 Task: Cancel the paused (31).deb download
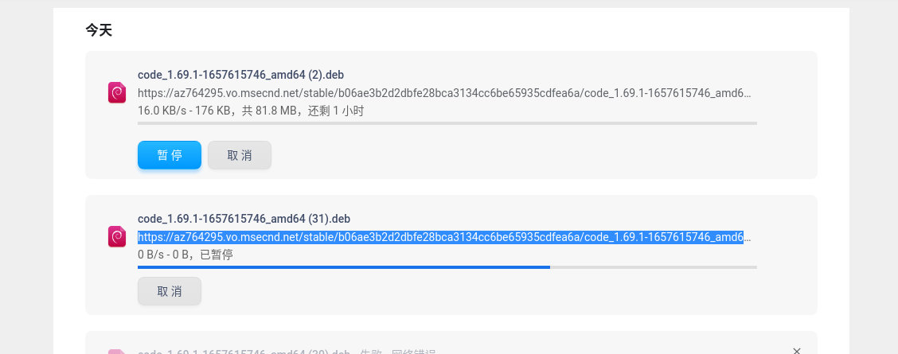(x=170, y=291)
